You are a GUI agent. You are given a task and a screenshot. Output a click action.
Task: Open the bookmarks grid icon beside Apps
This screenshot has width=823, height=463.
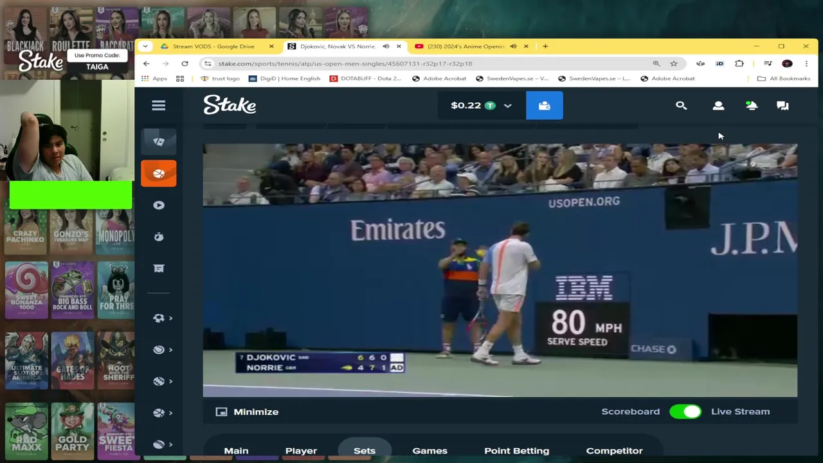(x=180, y=78)
